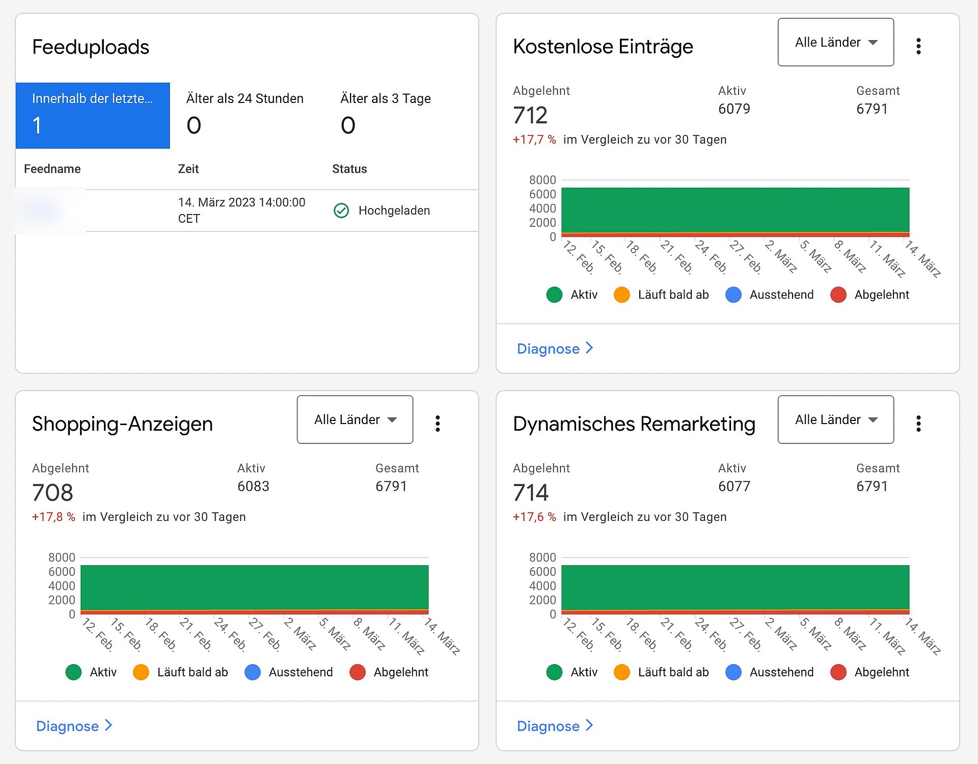Open the Shopping-Anzeigen three-dot menu
978x764 pixels.
[438, 424]
